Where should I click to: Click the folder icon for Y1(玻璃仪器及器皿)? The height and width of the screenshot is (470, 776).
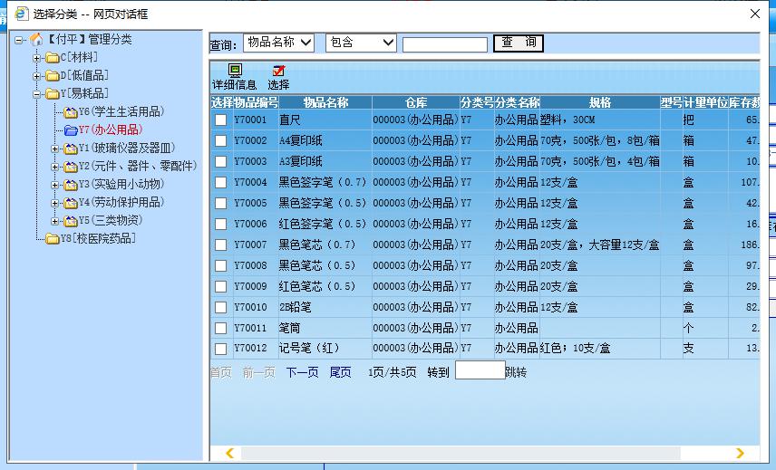click(71, 149)
